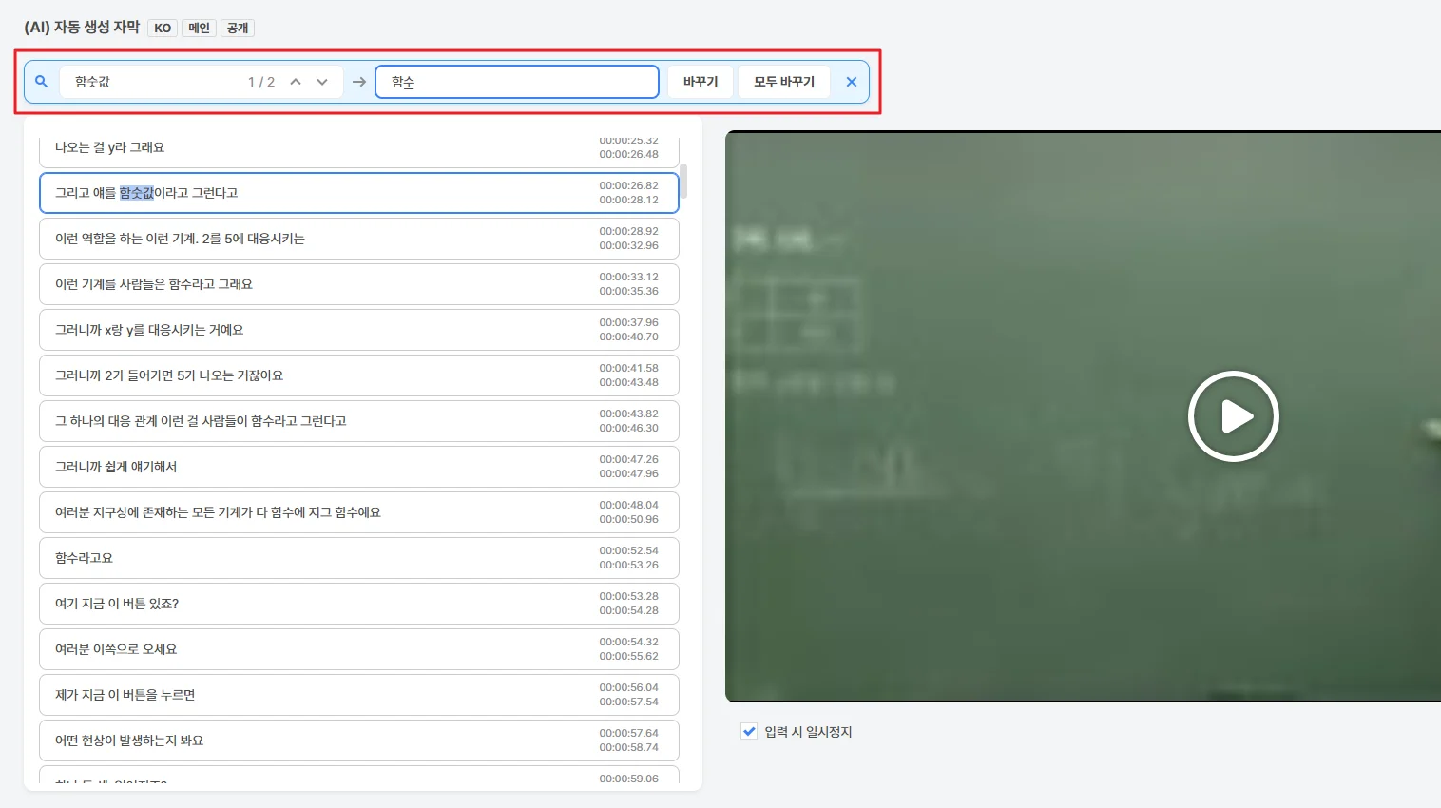Select subtitle 그 하나의 대응 관계 line

358,421
